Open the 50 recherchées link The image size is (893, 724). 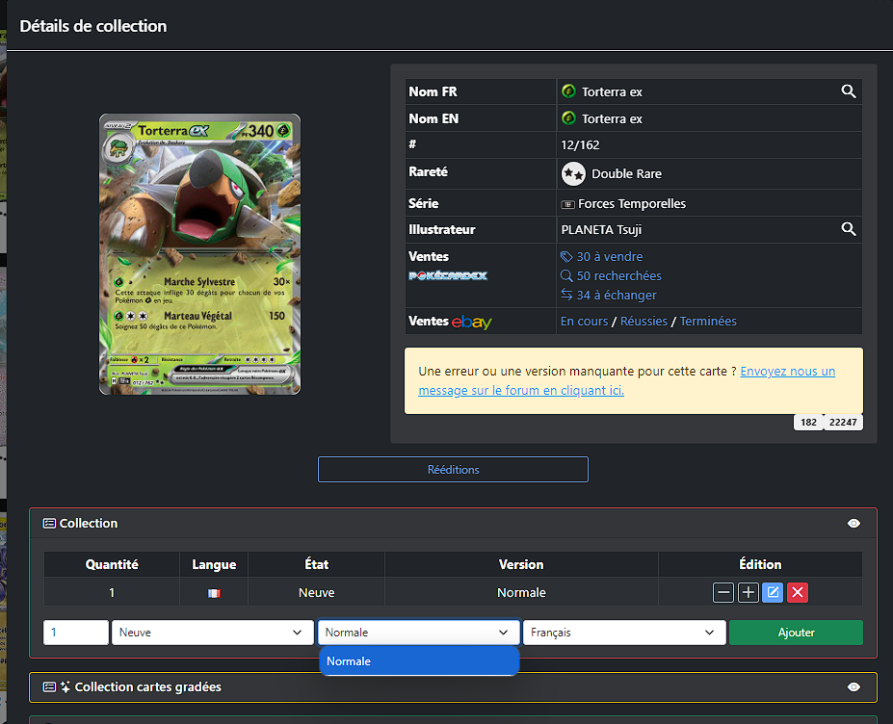click(x=619, y=276)
